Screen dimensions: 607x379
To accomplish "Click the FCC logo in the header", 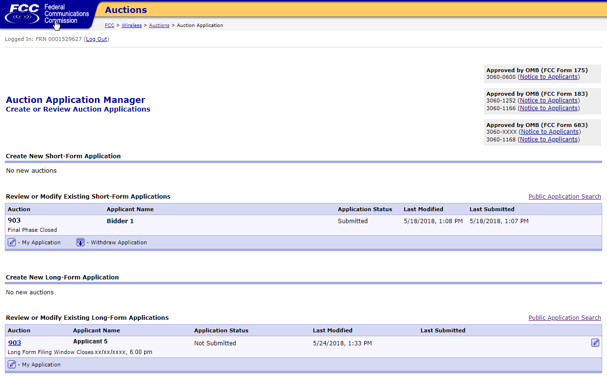I will click(x=47, y=14).
